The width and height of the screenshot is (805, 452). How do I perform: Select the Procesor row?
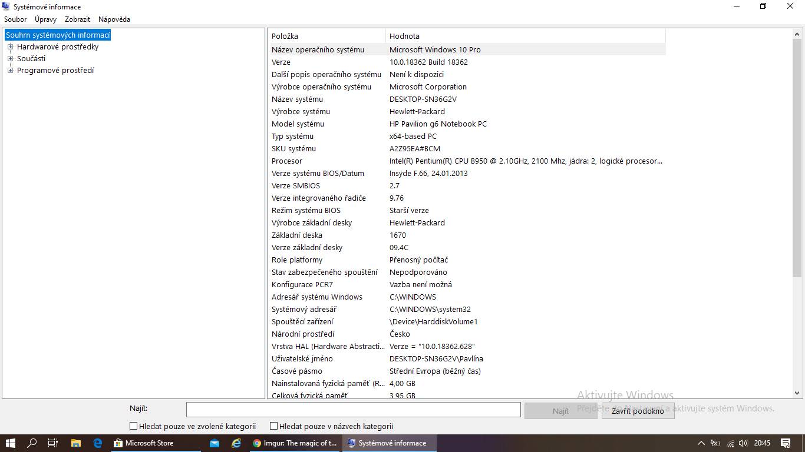467,161
